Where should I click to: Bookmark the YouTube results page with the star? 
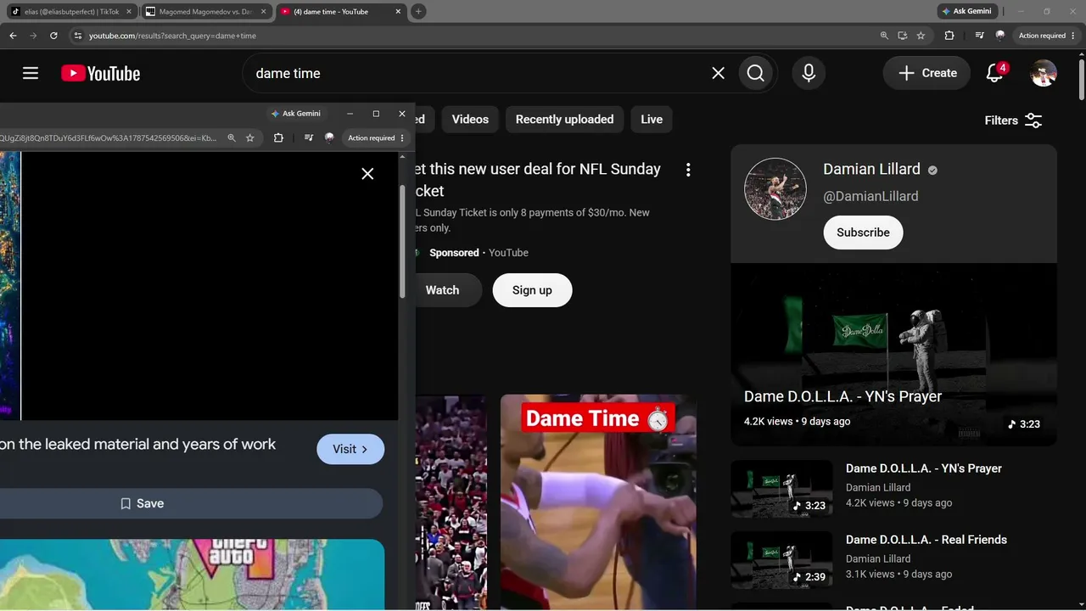921,36
